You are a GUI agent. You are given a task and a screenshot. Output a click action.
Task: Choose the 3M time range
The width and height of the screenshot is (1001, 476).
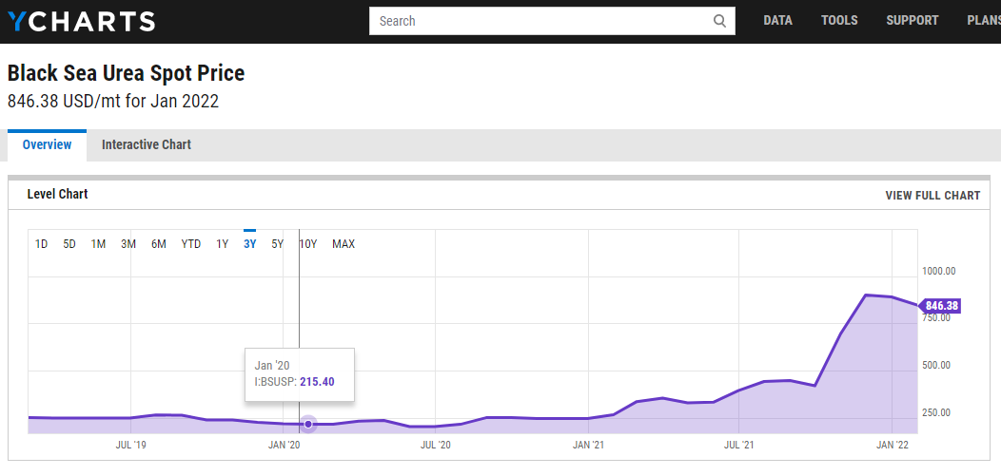(x=128, y=244)
